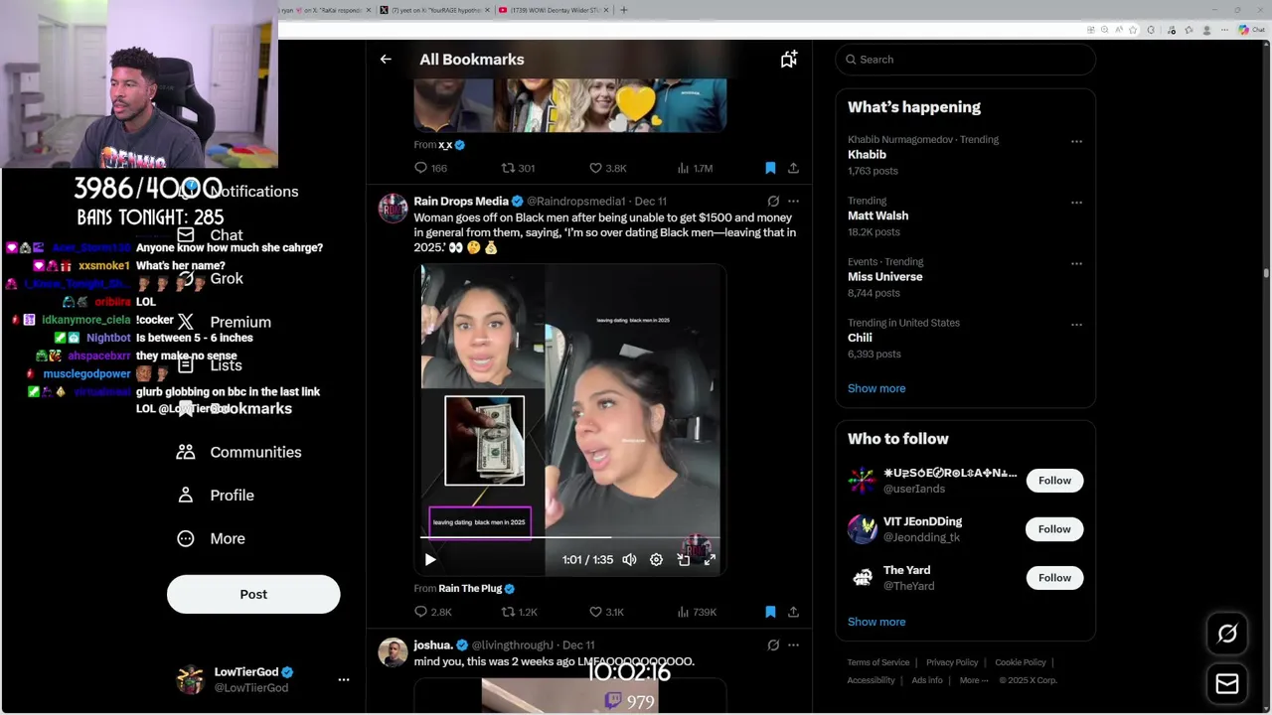Remove bookmark from Rain Drops Media post
Image resolution: width=1272 pixels, height=715 pixels.
click(770, 612)
